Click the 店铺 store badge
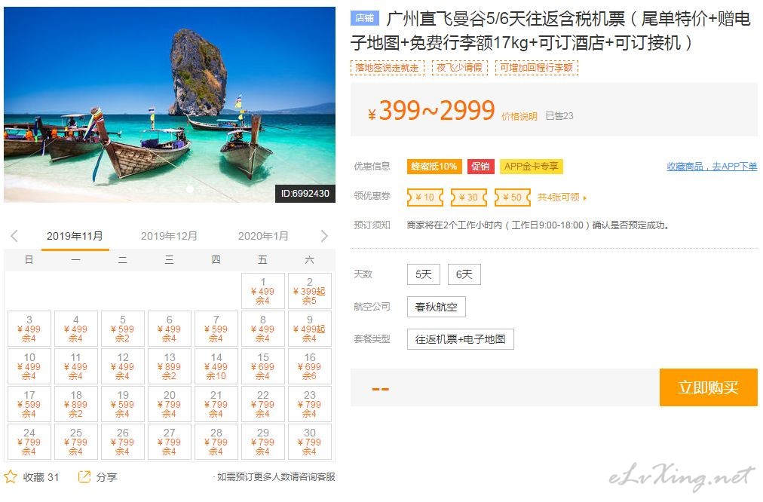This screenshot has height=502, width=763. tap(364, 18)
